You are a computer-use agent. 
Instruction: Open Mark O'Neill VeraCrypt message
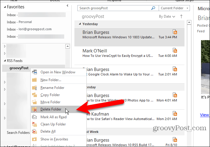(129, 56)
